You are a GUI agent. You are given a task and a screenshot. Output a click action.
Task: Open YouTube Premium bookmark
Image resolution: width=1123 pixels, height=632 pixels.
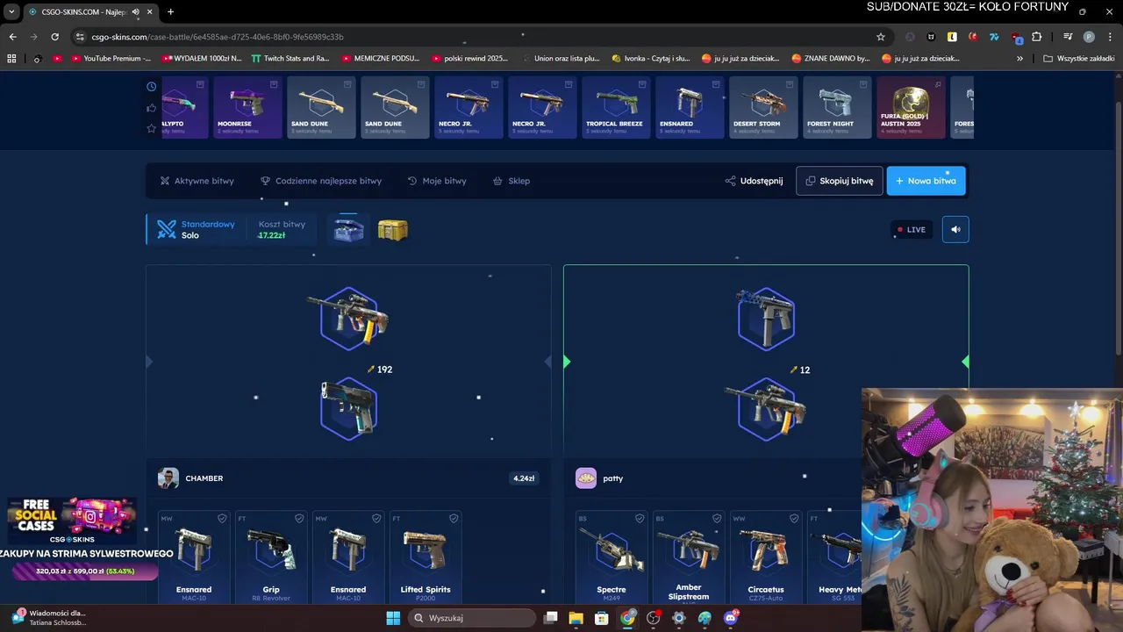[110, 59]
